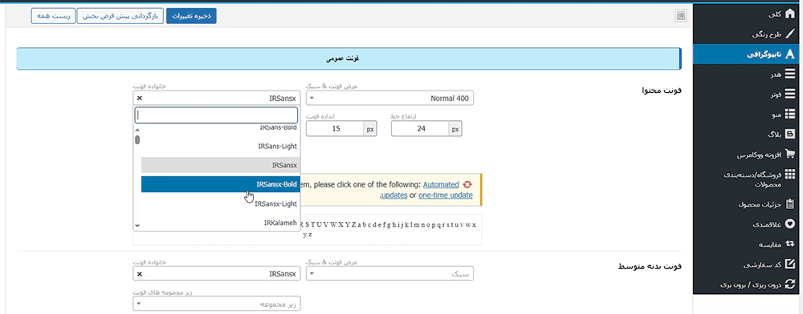803x314 pixels.
Task: Select IRSansx-Bold from font list
Action: tap(221, 184)
